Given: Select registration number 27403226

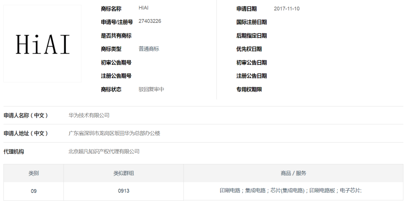Looking at the screenshot, I should point(150,21).
